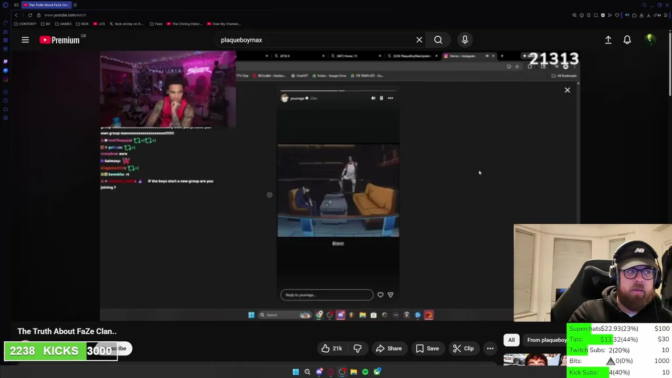
Task: Open Windows taskbar search magnifier
Action: (307, 372)
